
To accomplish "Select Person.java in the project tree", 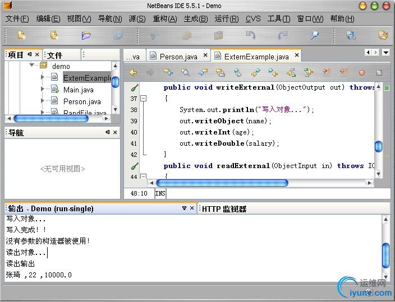I will (82, 101).
